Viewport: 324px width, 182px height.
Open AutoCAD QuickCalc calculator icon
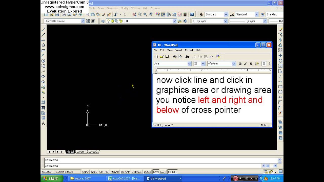point(185,14)
